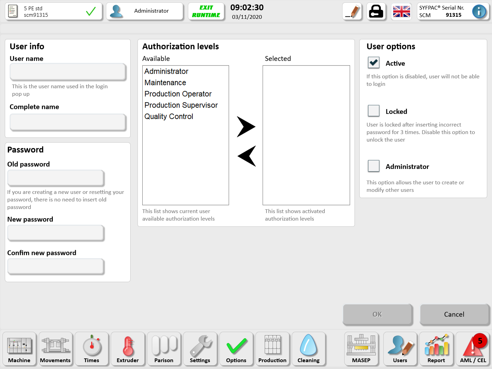Screen dimensions: 492x369
Task: Open the Administrator account menu
Action: [144, 11]
